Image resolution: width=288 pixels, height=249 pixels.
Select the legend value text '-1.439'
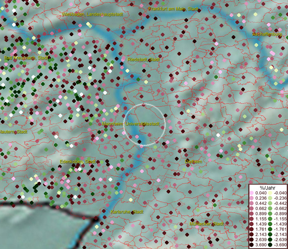click(280, 224)
